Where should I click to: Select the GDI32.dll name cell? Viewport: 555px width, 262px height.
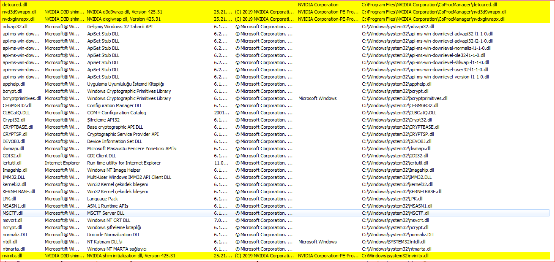12,156
